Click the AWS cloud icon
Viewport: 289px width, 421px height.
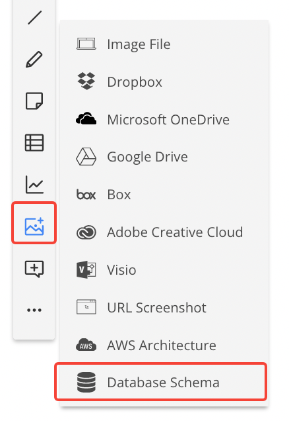pos(86,345)
